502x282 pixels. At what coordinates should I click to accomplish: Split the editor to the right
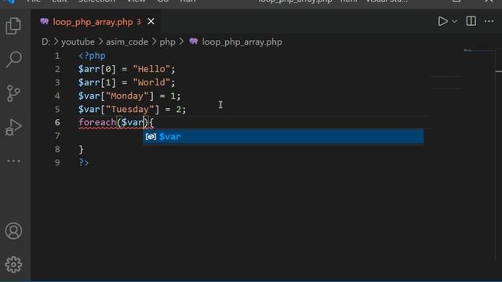coord(471,21)
